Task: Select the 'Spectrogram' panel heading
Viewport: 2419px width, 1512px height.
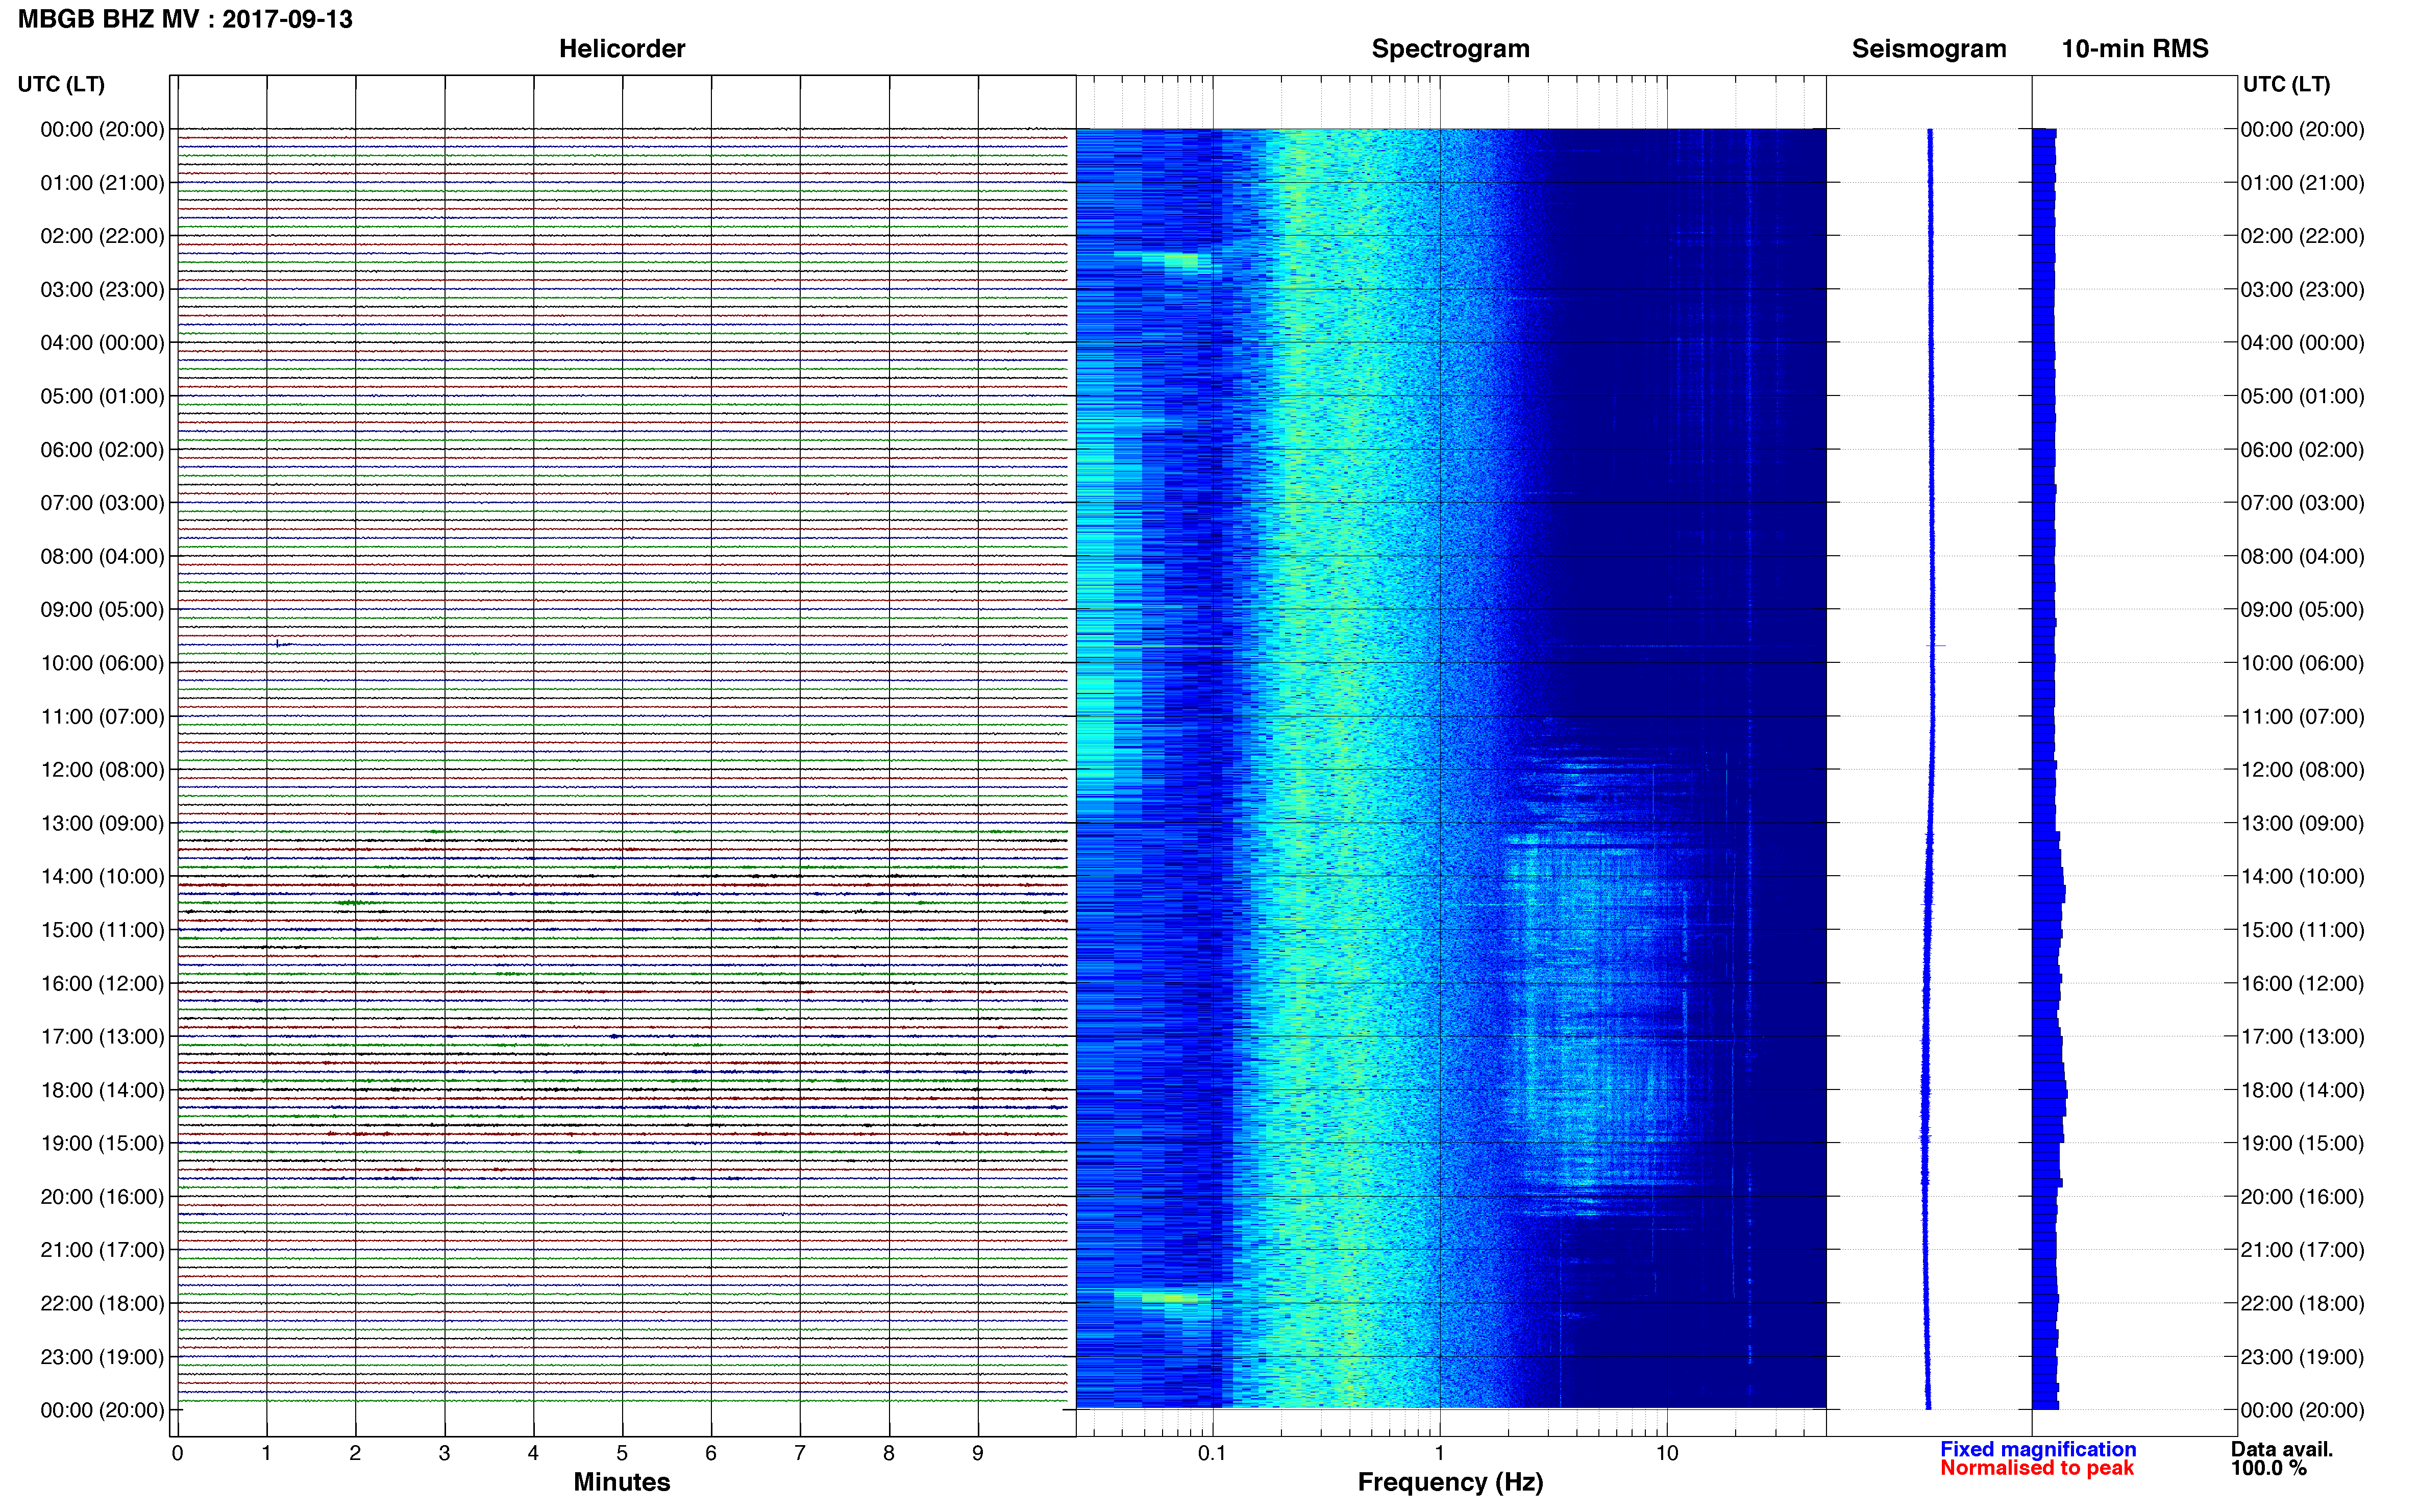Action: 1450,49
